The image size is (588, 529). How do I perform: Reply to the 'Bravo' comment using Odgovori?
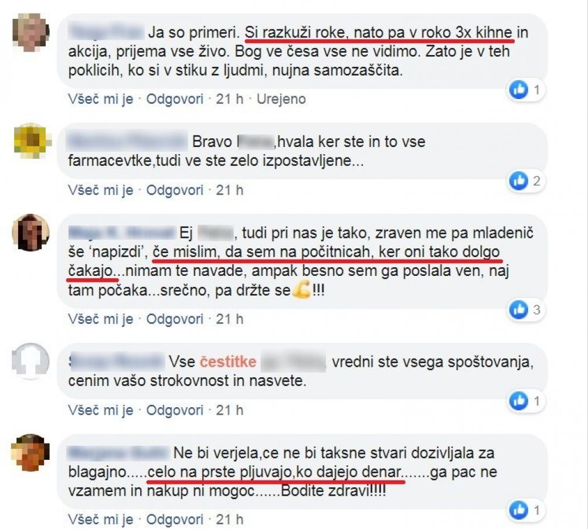coord(175,190)
